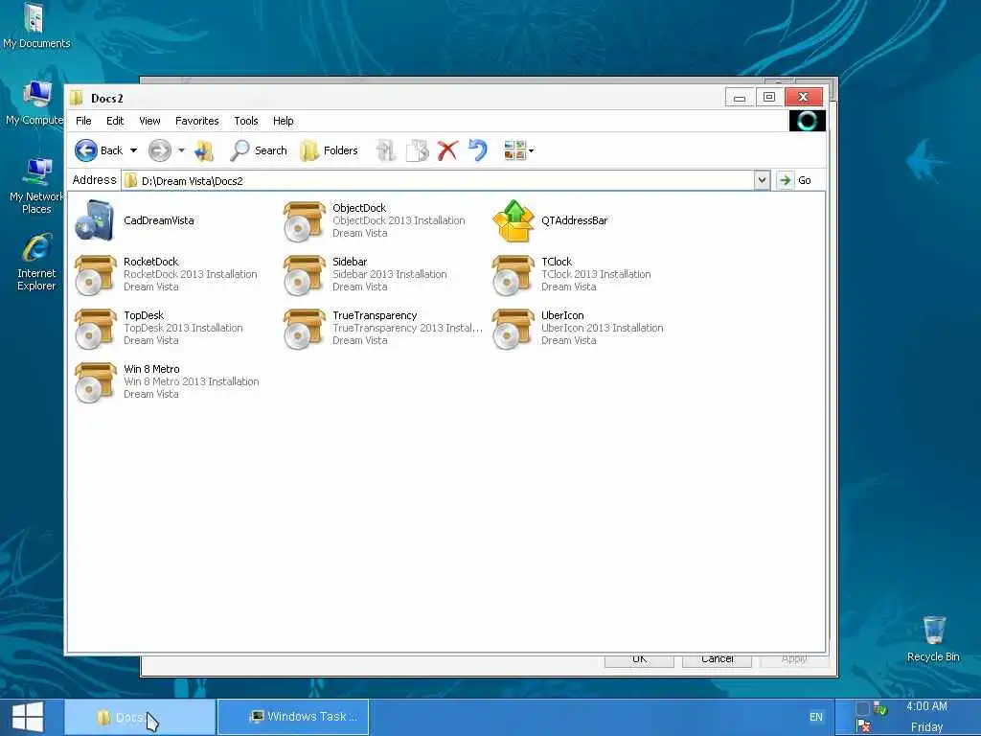Select the TrueTransparency installer icon

coord(304,329)
